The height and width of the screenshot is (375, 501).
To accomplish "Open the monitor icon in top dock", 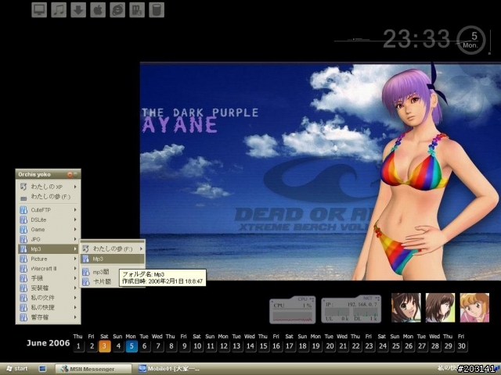I will tap(39, 10).
